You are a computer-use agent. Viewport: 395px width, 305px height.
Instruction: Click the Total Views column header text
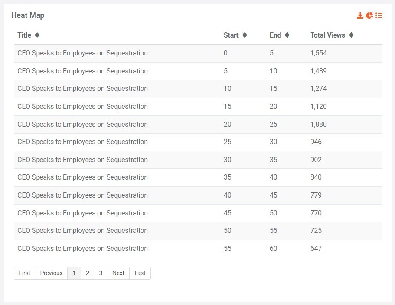(328, 35)
